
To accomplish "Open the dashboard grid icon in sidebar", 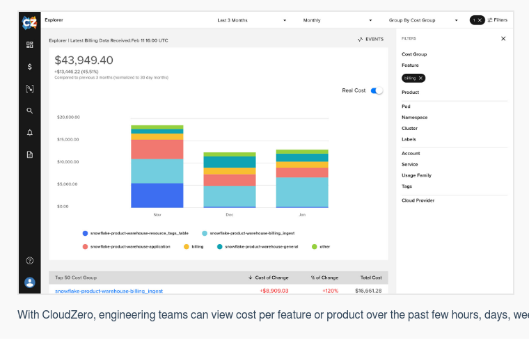I will [30, 45].
